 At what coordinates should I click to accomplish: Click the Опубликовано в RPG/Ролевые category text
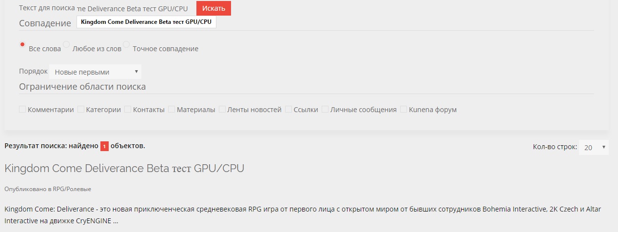click(48, 189)
